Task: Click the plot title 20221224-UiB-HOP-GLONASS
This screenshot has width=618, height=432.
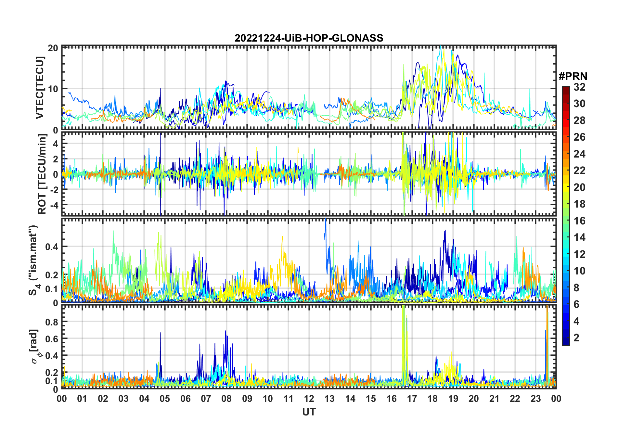Action: click(x=309, y=38)
